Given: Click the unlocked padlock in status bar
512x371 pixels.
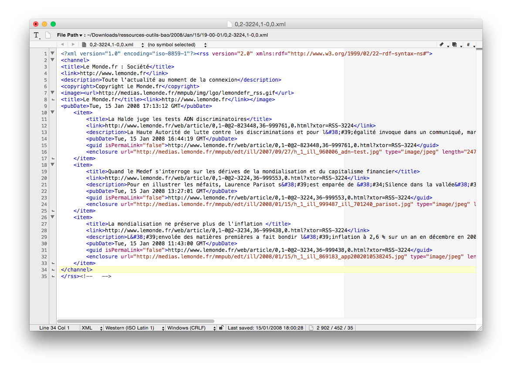Looking at the screenshot, I should tap(221, 327).
